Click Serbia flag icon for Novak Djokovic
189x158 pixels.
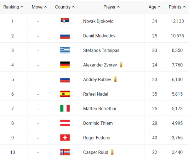[x=65, y=21]
